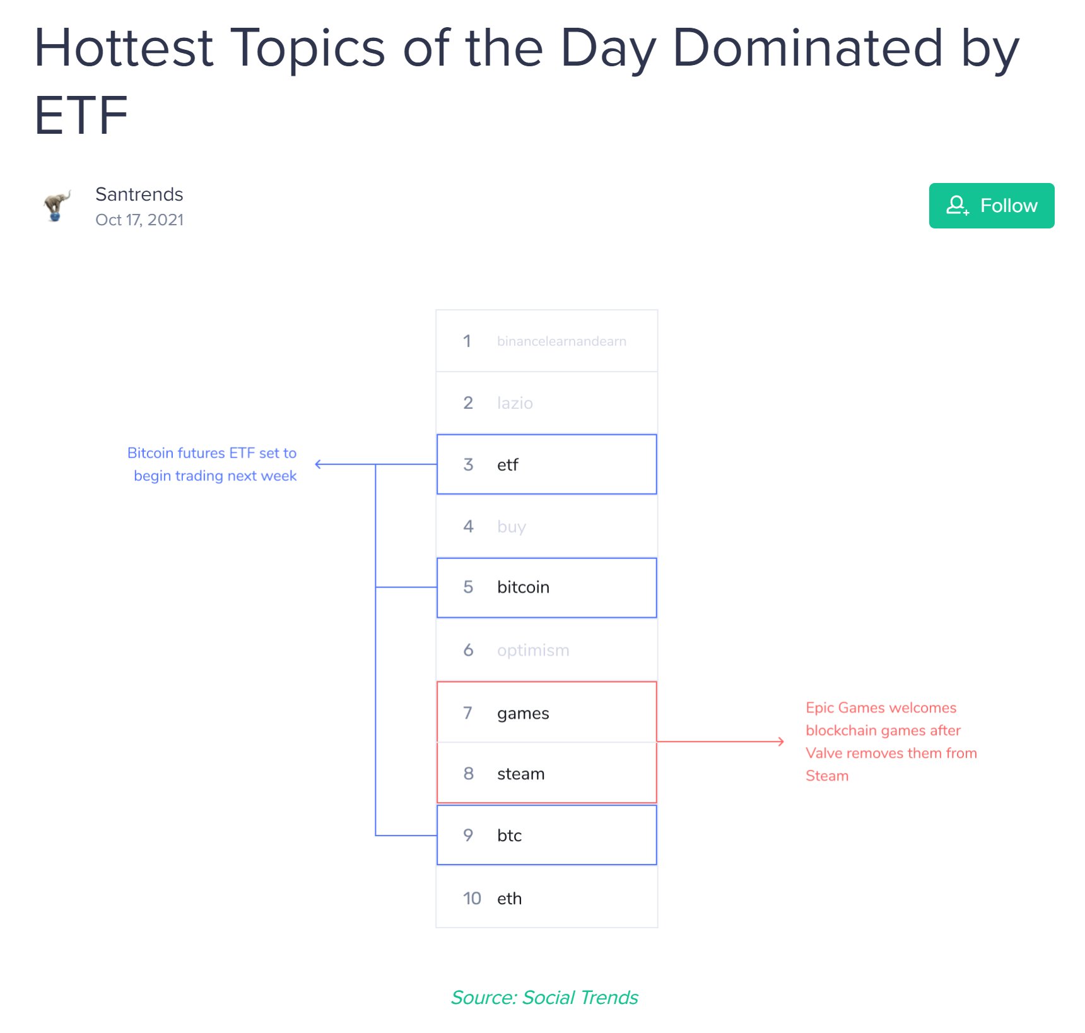Click the Follow button
This screenshot has height=1033, width=1085.
(x=991, y=206)
